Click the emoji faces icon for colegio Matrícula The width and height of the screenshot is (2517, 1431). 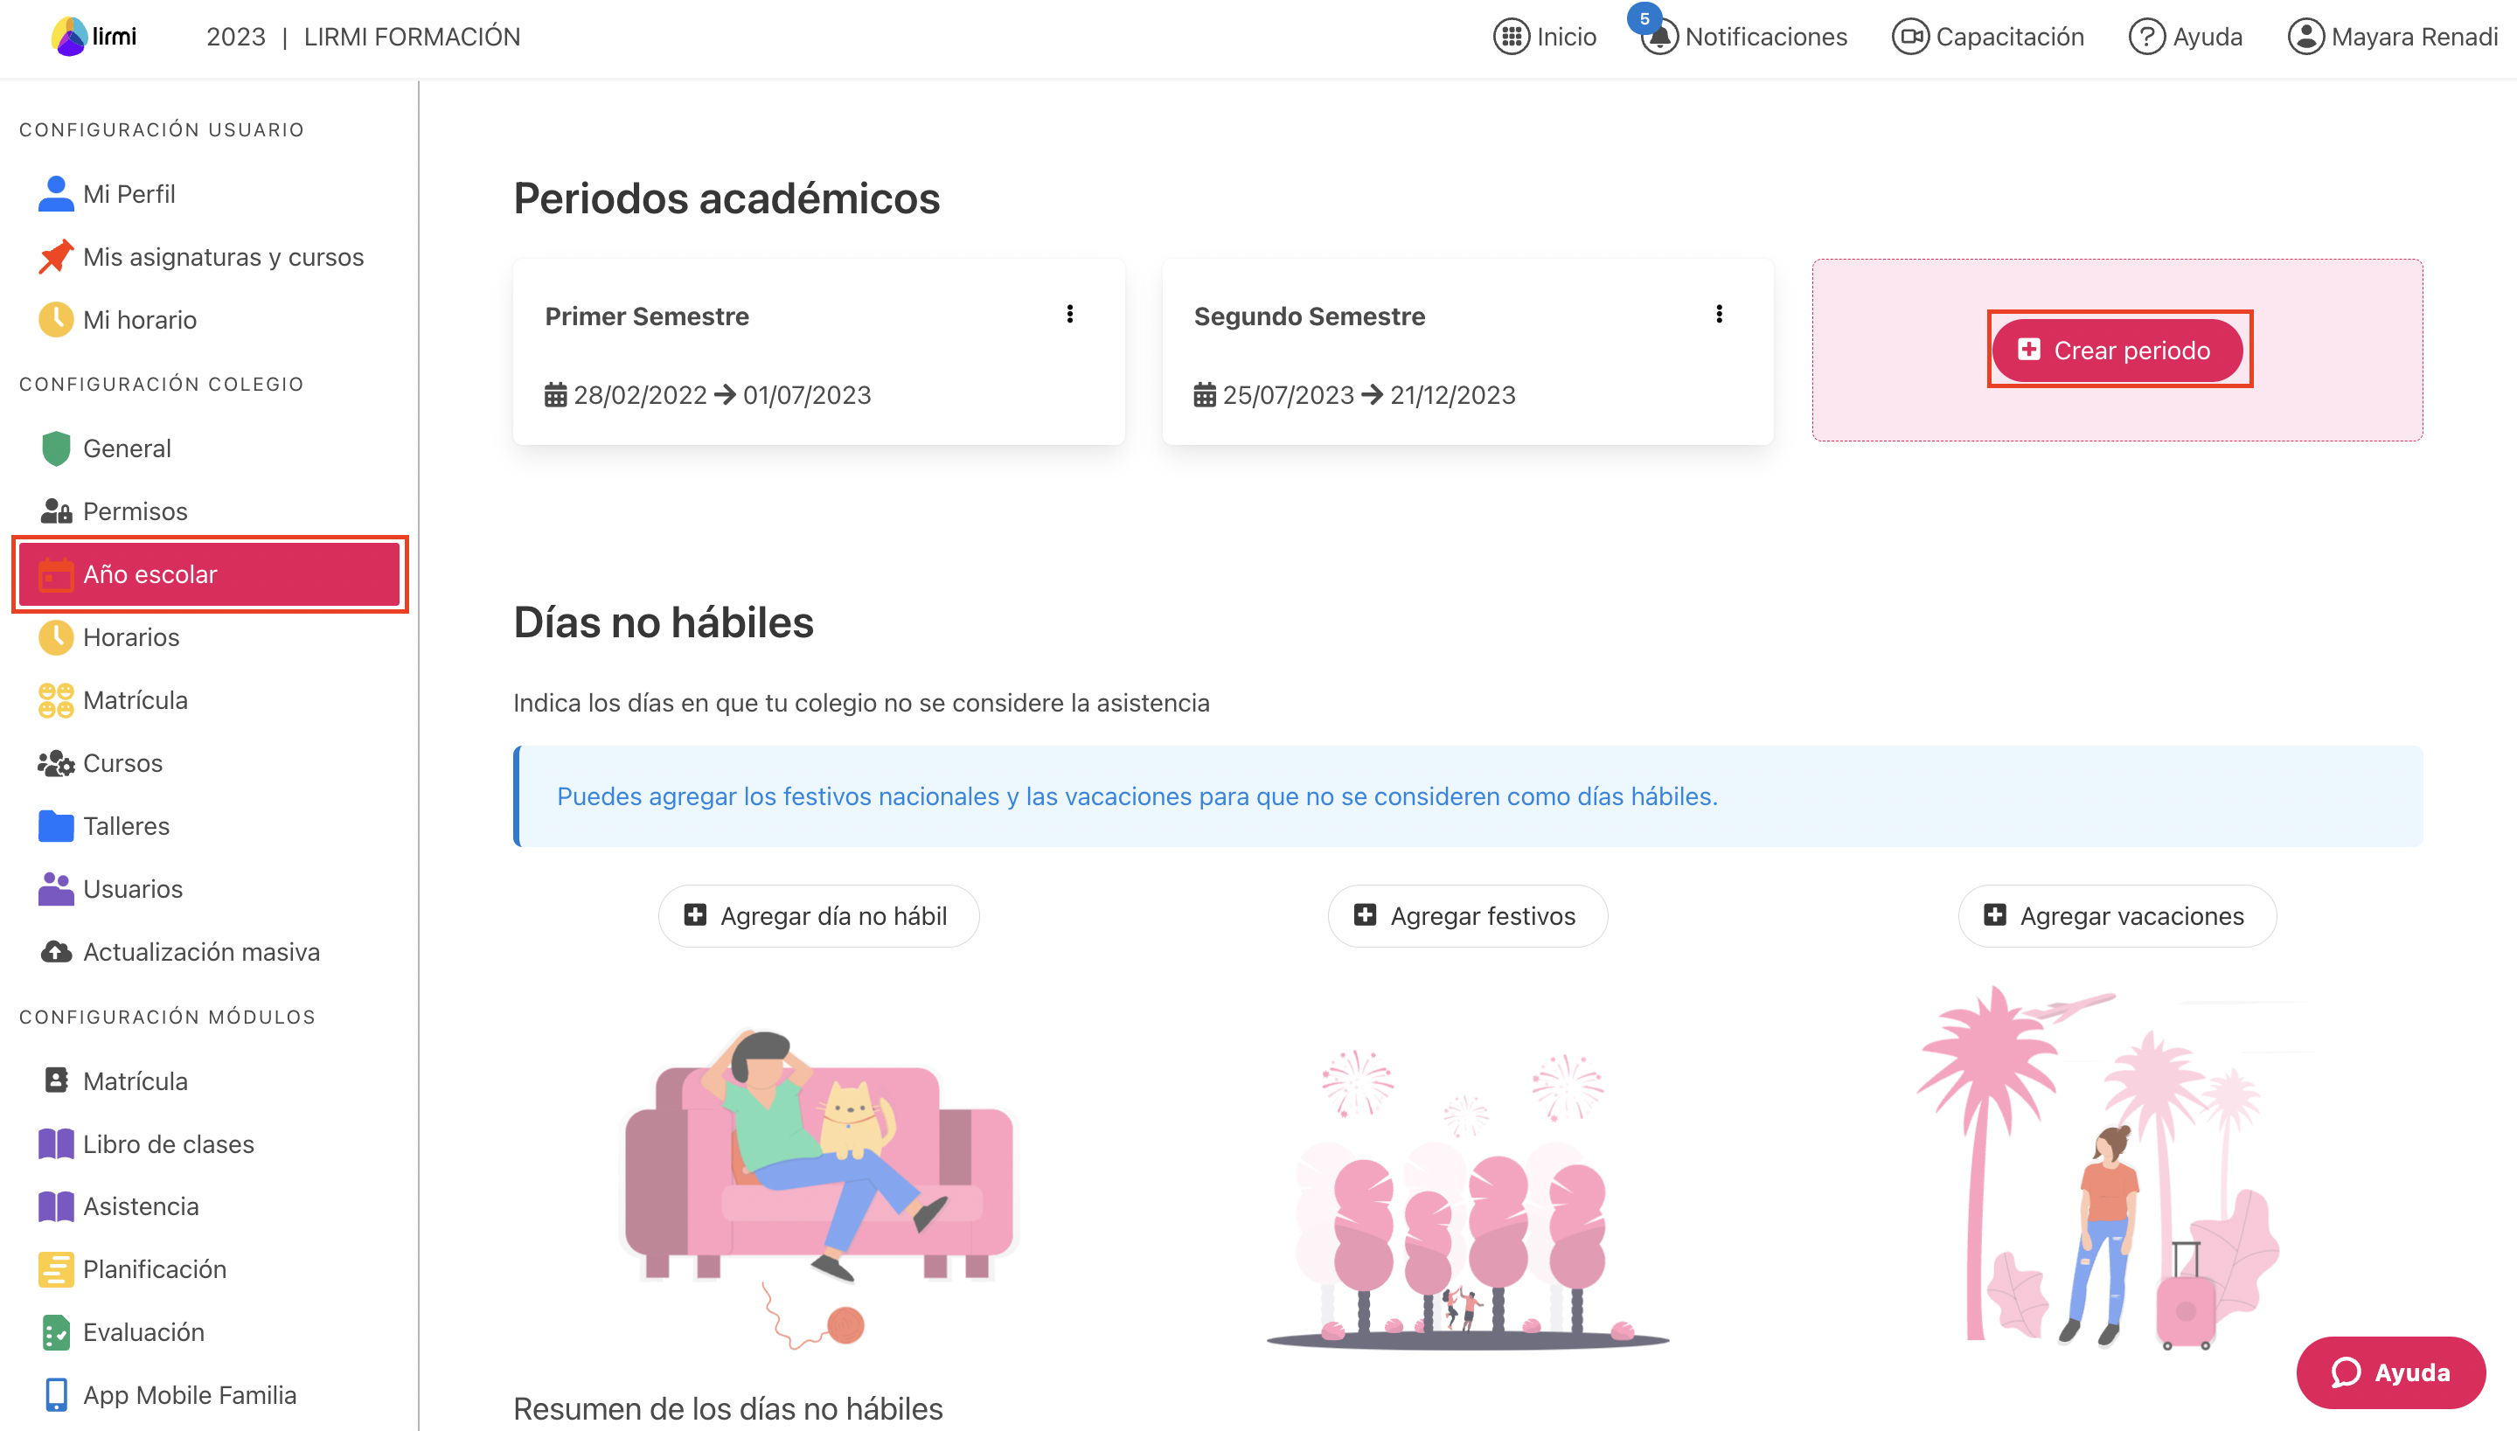point(56,700)
